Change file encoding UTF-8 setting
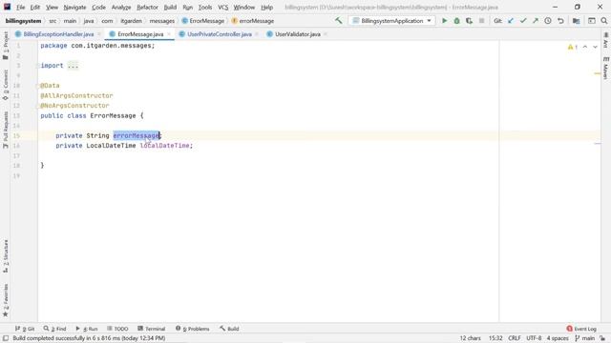The image size is (611, 343). coord(534,338)
